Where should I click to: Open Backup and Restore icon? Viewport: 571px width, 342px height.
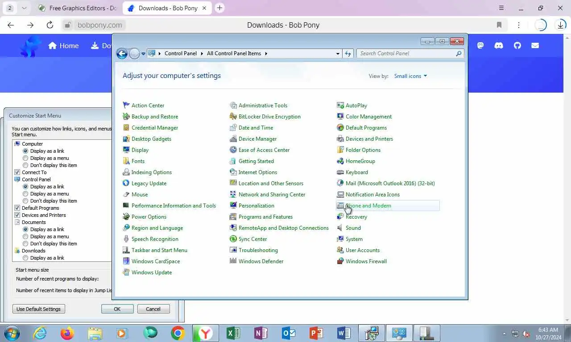[x=126, y=117]
